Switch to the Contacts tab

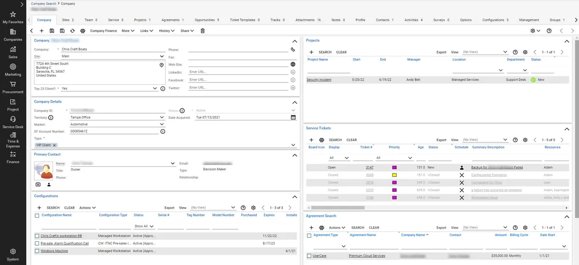point(385,20)
